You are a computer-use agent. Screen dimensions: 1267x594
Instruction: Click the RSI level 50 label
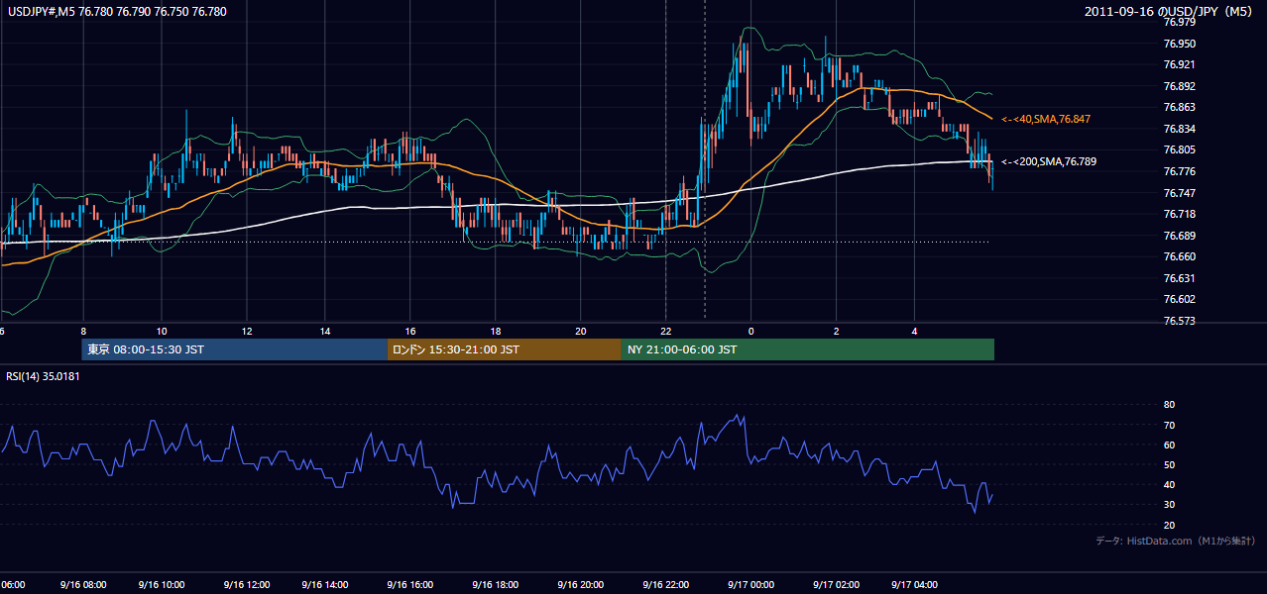click(x=1169, y=464)
